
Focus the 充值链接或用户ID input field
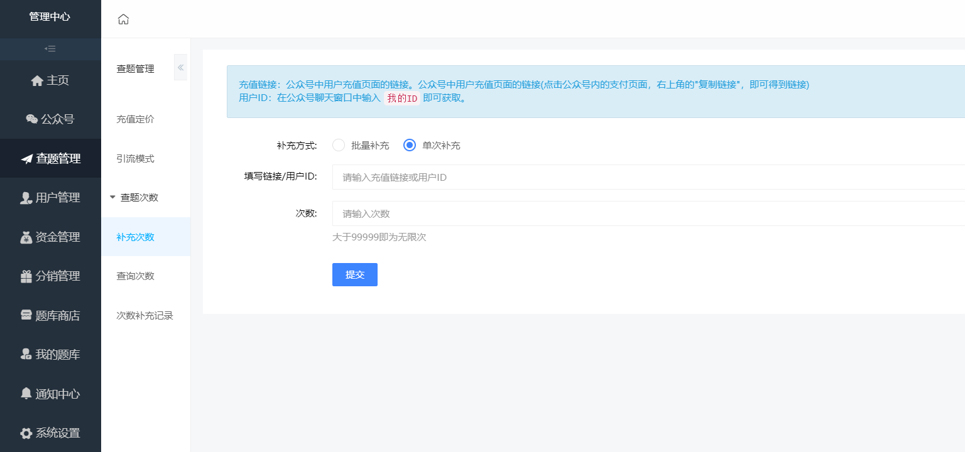[648, 177]
